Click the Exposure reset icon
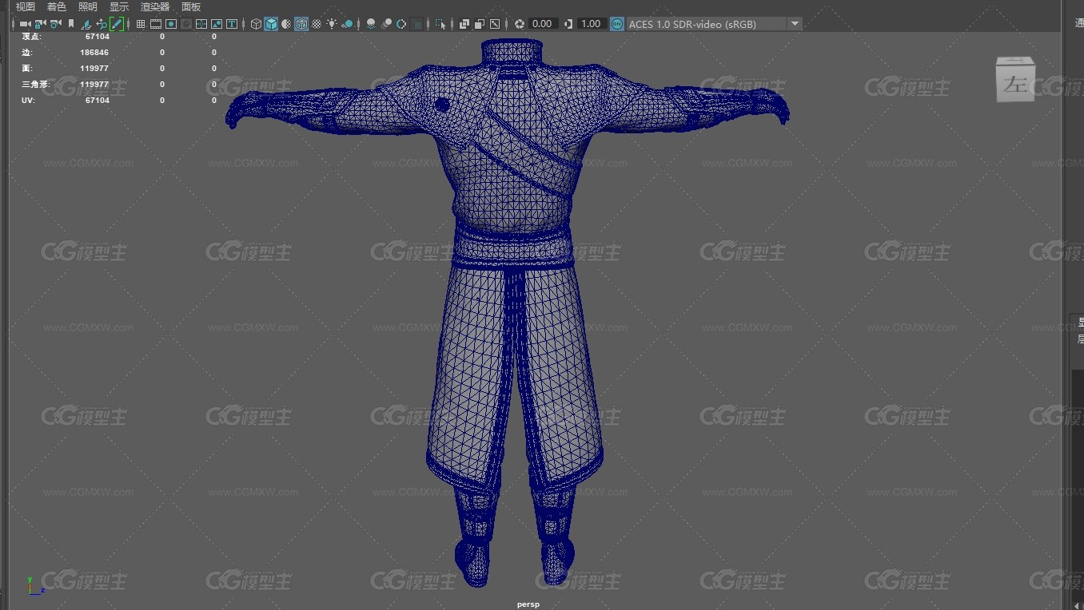 pos(519,24)
